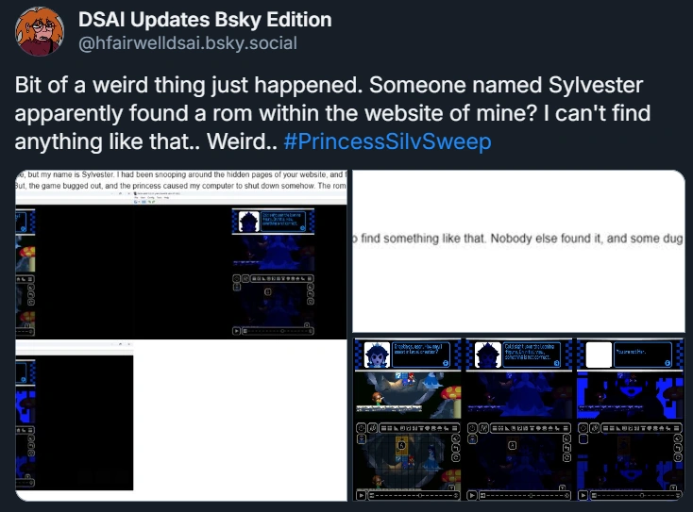Screen dimensions: 693x512
Task: Click the clock icon in the bright cave editor
Action: click(361, 428)
